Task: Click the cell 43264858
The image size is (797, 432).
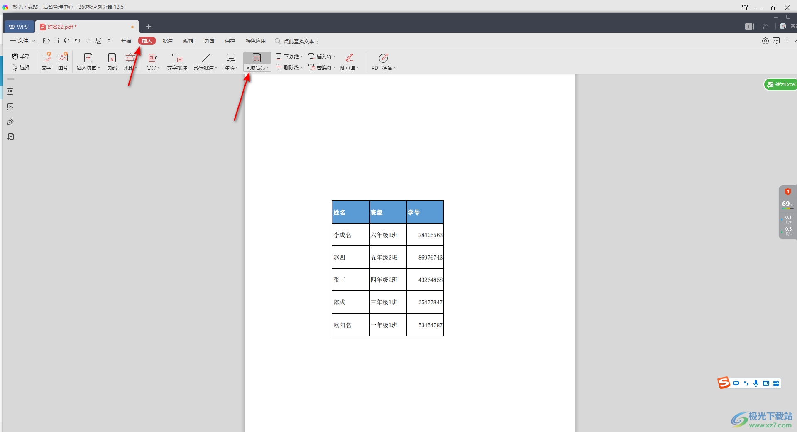Action: (425, 280)
